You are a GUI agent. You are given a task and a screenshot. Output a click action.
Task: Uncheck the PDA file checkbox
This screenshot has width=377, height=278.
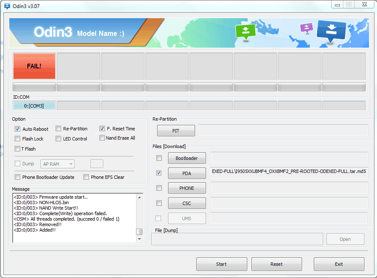159,173
